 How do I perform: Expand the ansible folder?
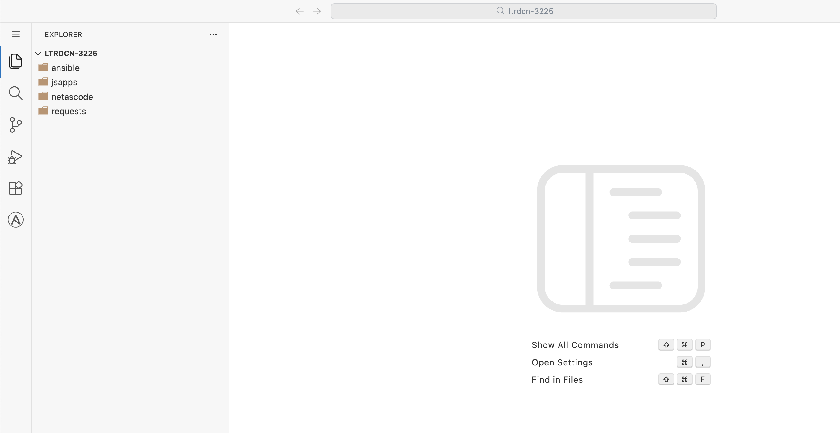(65, 68)
